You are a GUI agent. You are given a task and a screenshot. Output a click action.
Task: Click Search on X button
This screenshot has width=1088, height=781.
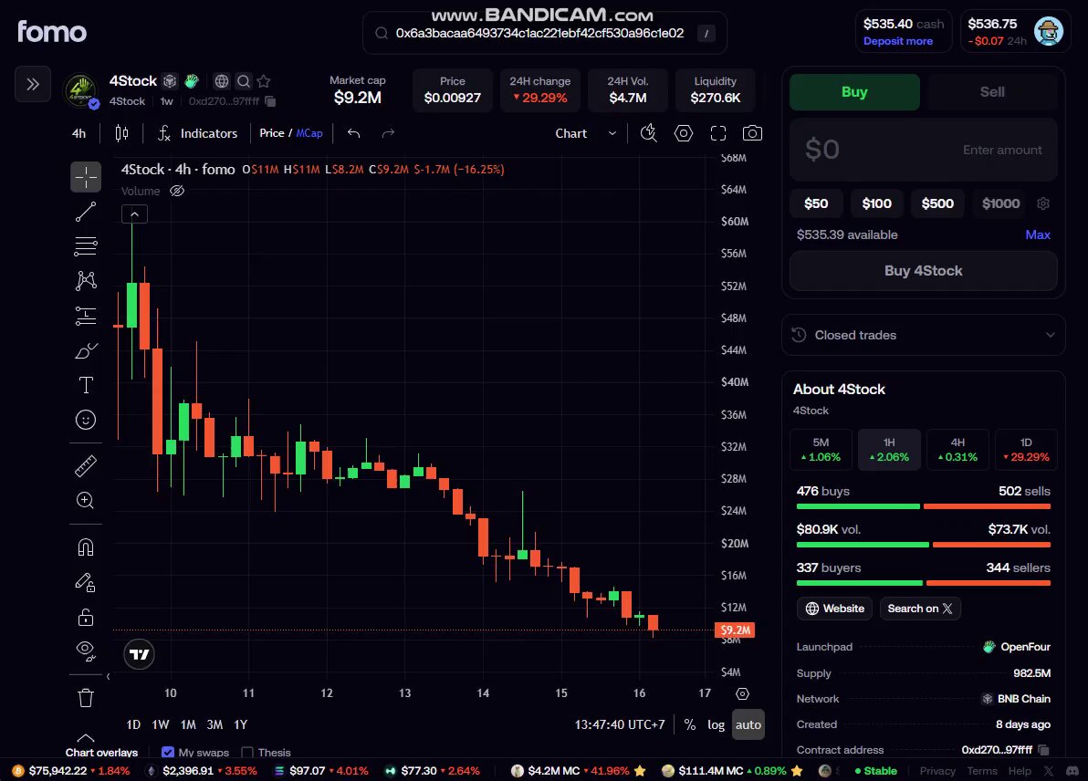pos(920,609)
